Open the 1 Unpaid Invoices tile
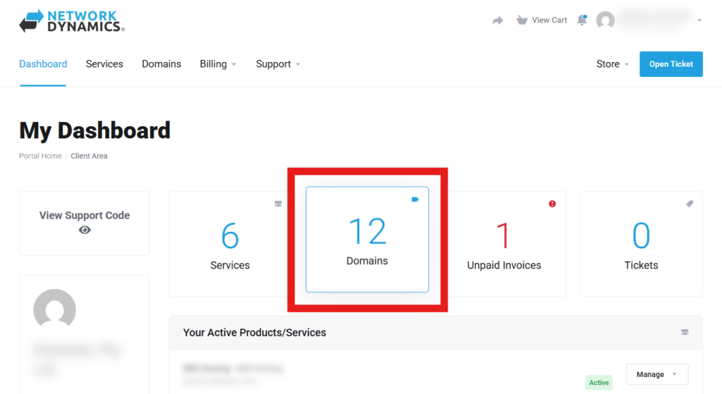Image resolution: width=722 pixels, height=394 pixels. pyautogui.click(x=503, y=244)
